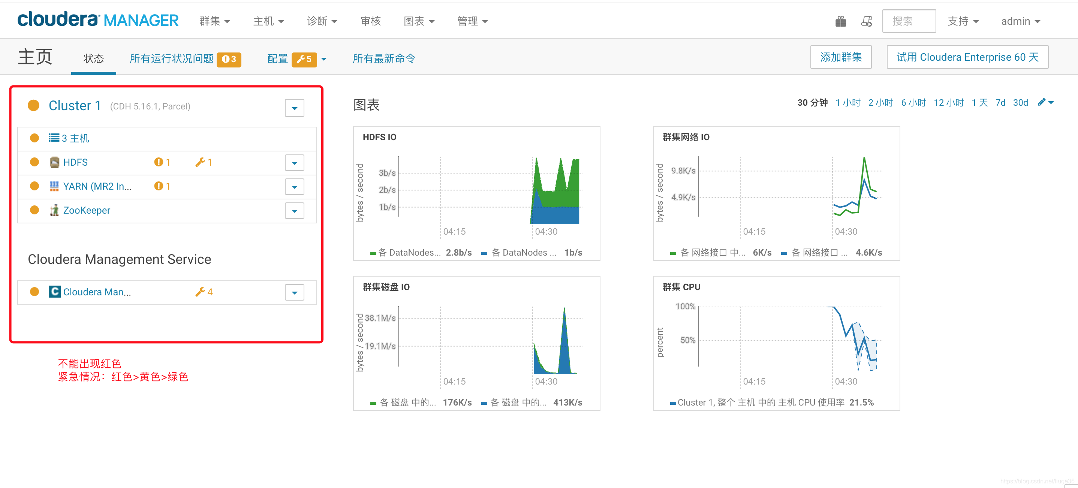Click the ZooKeeper orange status dot
Image resolution: width=1078 pixels, height=488 pixels.
click(x=34, y=210)
